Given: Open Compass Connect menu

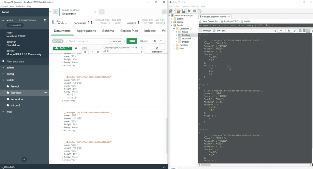Looking at the screenshot, I should coord(4,6).
